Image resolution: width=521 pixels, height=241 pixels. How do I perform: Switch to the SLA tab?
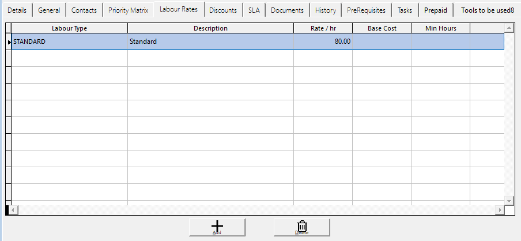point(254,10)
